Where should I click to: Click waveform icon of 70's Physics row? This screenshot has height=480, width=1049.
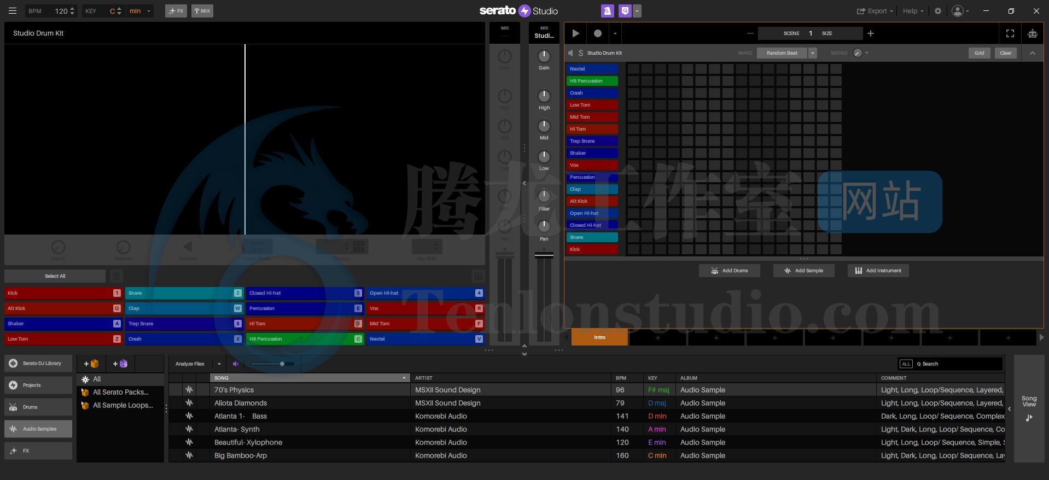pyautogui.click(x=189, y=390)
